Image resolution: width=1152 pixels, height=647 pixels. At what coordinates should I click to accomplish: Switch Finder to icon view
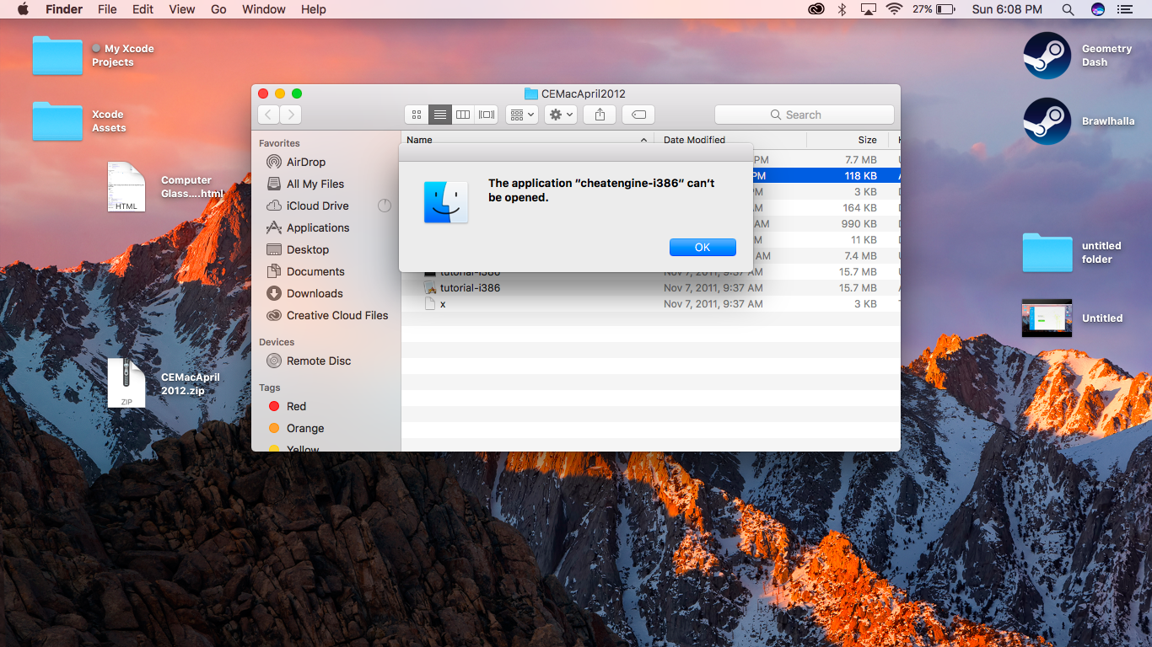pyautogui.click(x=416, y=115)
